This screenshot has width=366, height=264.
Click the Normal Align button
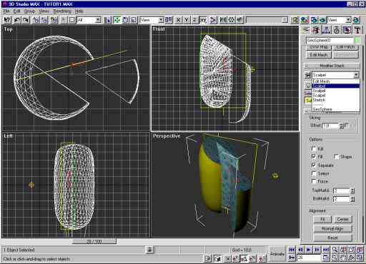(x=332, y=228)
